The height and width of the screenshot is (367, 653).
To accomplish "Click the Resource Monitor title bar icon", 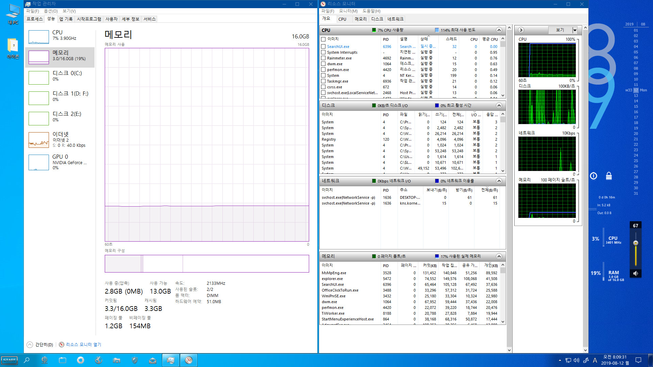I will (x=323, y=4).
